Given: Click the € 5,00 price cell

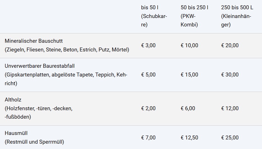Looking at the screenshot, I should tap(148, 75).
